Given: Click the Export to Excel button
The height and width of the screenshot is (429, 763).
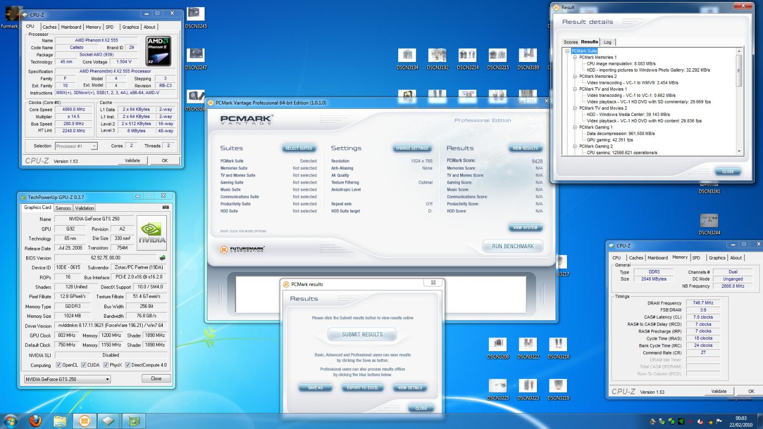Looking at the screenshot, I should [x=362, y=388].
